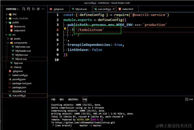Open jsconfig.json in the file tree

(19, 79)
